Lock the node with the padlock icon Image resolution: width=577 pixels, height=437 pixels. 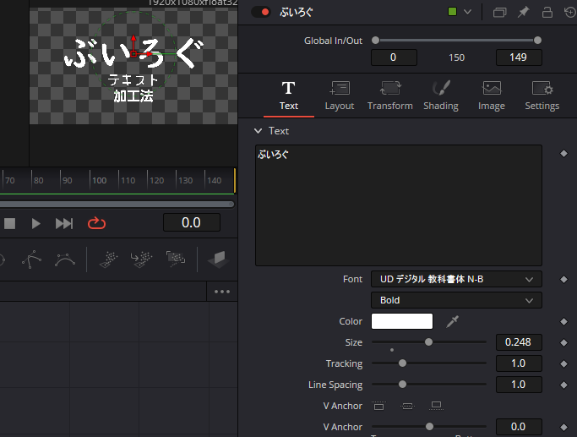pos(547,12)
